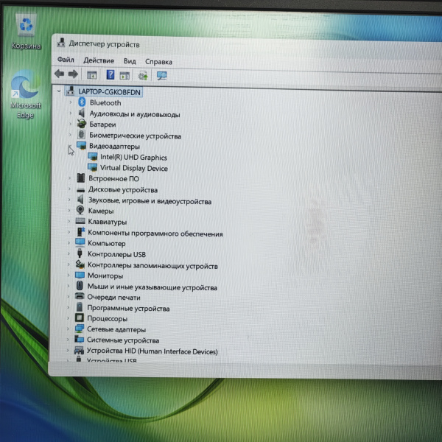Click the Камеры webcam icon
Viewport: 442px width, 442px height.
80,210
